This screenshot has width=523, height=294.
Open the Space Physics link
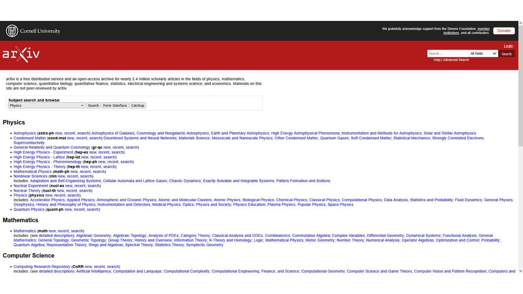(340, 205)
